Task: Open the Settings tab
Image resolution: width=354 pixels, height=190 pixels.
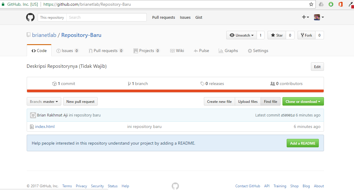Action: coord(258,51)
